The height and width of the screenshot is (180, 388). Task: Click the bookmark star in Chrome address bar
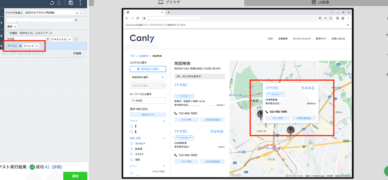click(331, 18)
